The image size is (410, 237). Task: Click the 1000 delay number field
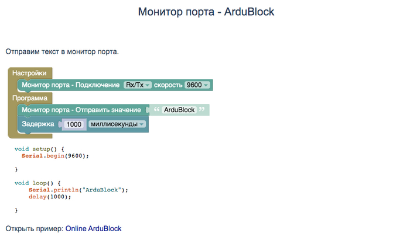click(x=74, y=124)
